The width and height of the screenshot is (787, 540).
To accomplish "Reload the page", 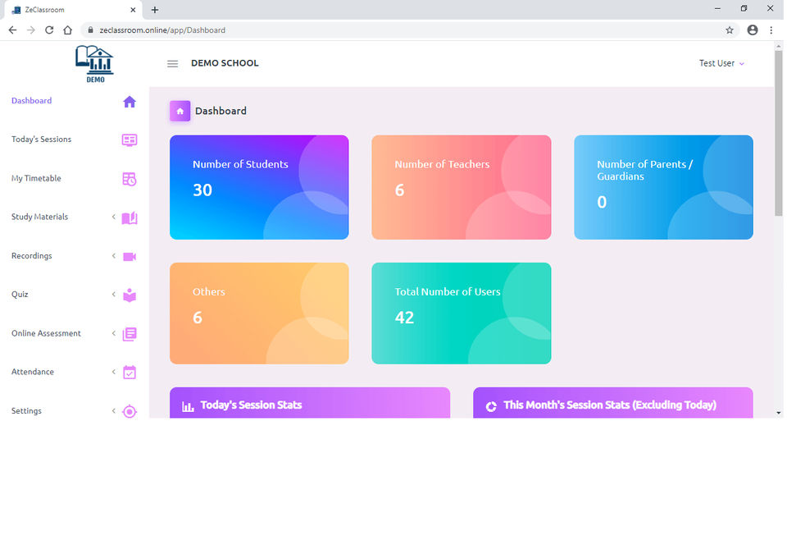I will tap(49, 30).
